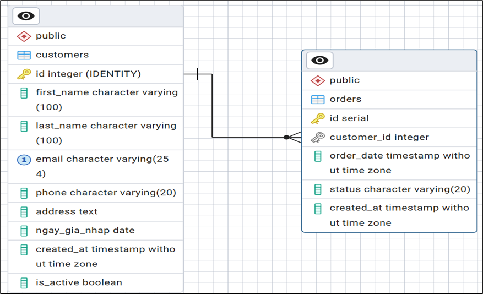
Task: Click the email unique constraint icon
Action: pyautogui.click(x=24, y=159)
